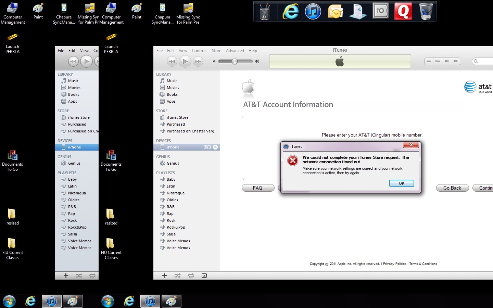Click the high-volume speaker icon

[x=257, y=62]
